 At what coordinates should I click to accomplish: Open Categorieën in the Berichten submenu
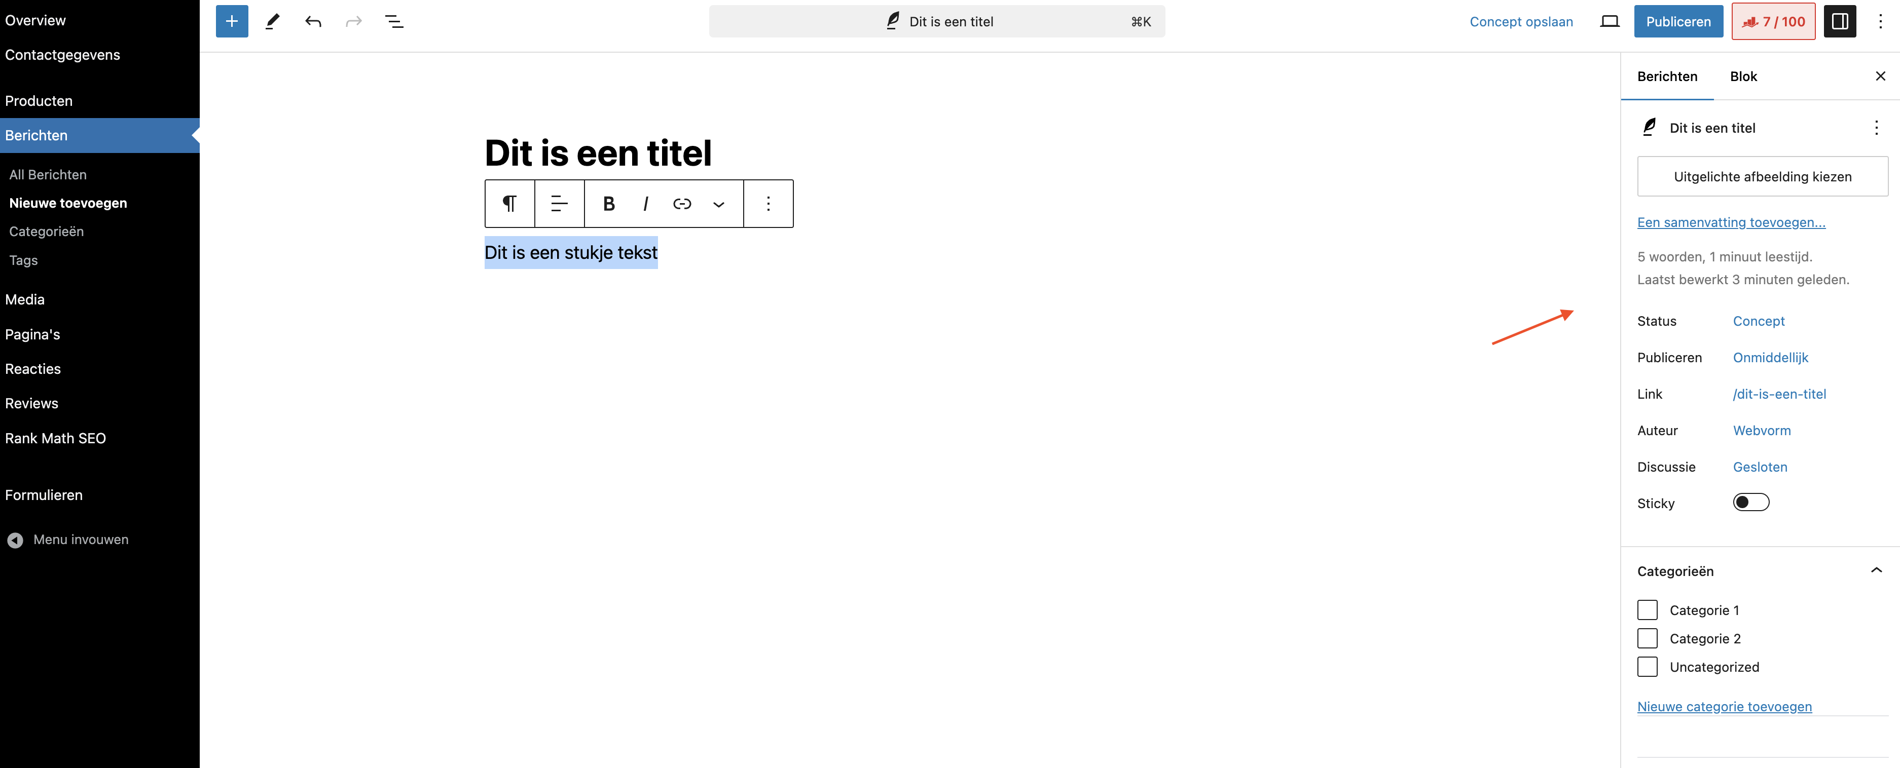coord(47,232)
